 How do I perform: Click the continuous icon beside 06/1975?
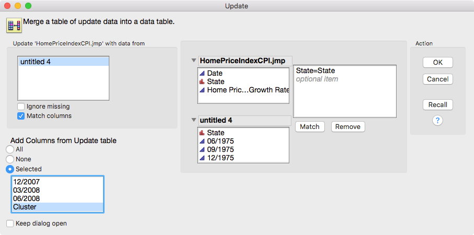tap(202, 141)
